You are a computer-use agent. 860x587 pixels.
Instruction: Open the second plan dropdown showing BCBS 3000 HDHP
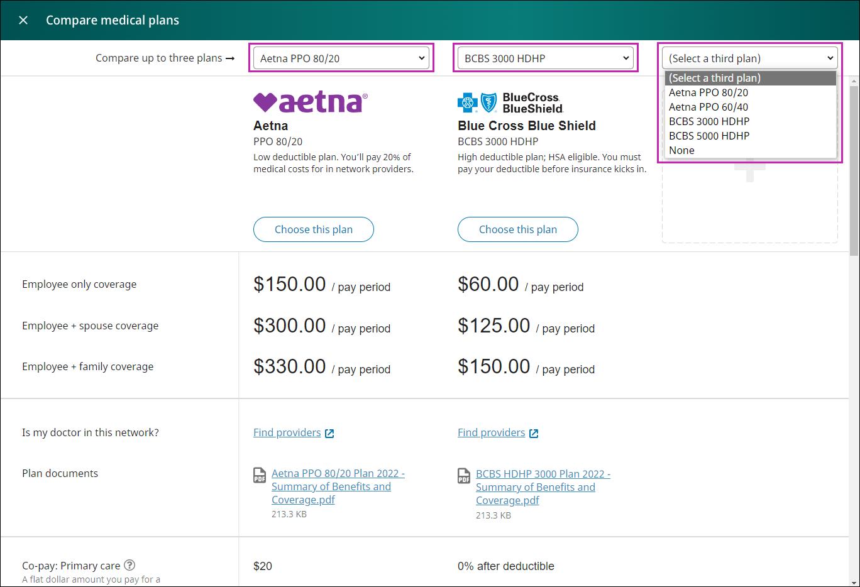pos(546,58)
